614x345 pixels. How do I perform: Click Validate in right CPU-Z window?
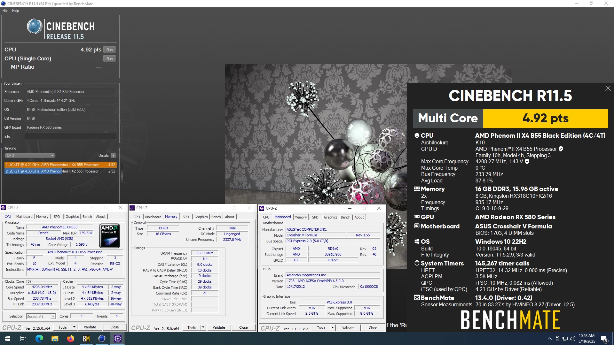click(x=348, y=328)
